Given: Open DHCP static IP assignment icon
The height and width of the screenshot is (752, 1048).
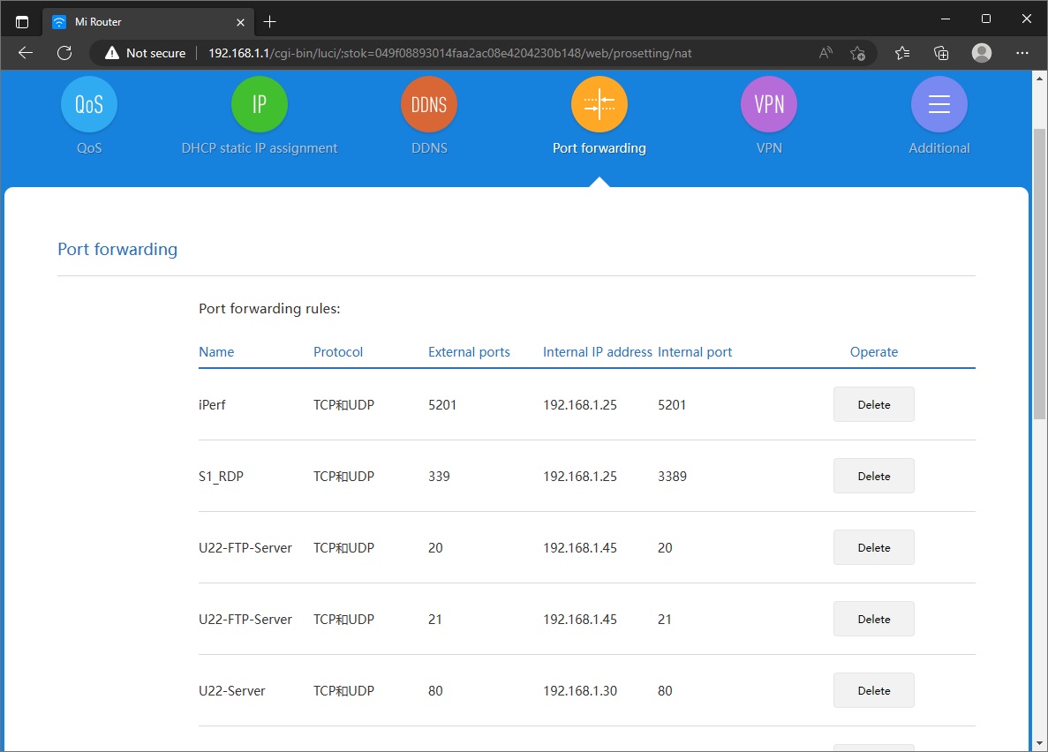Looking at the screenshot, I should pos(260,104).
